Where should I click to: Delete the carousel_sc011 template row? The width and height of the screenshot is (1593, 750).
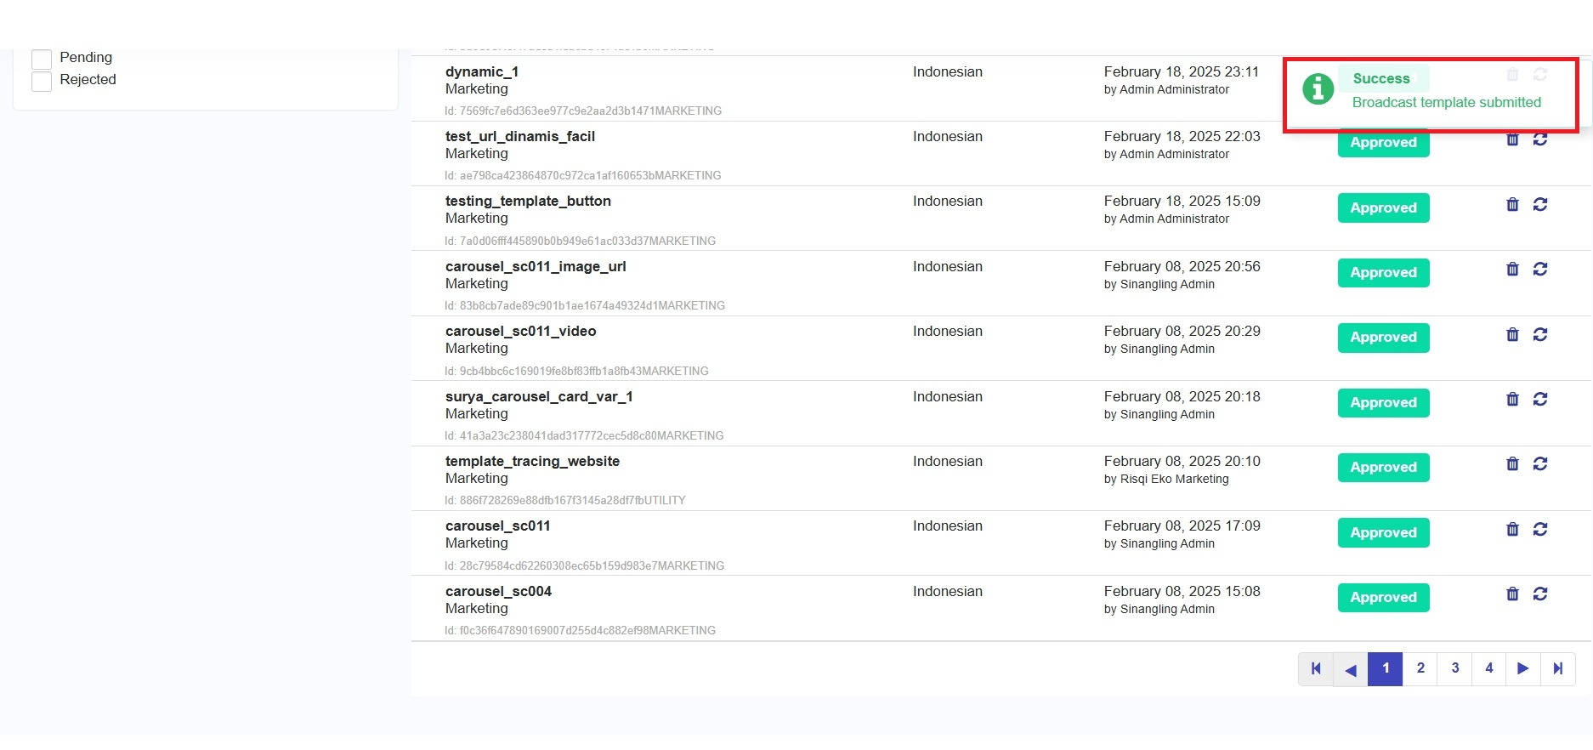click(1512, 529)
